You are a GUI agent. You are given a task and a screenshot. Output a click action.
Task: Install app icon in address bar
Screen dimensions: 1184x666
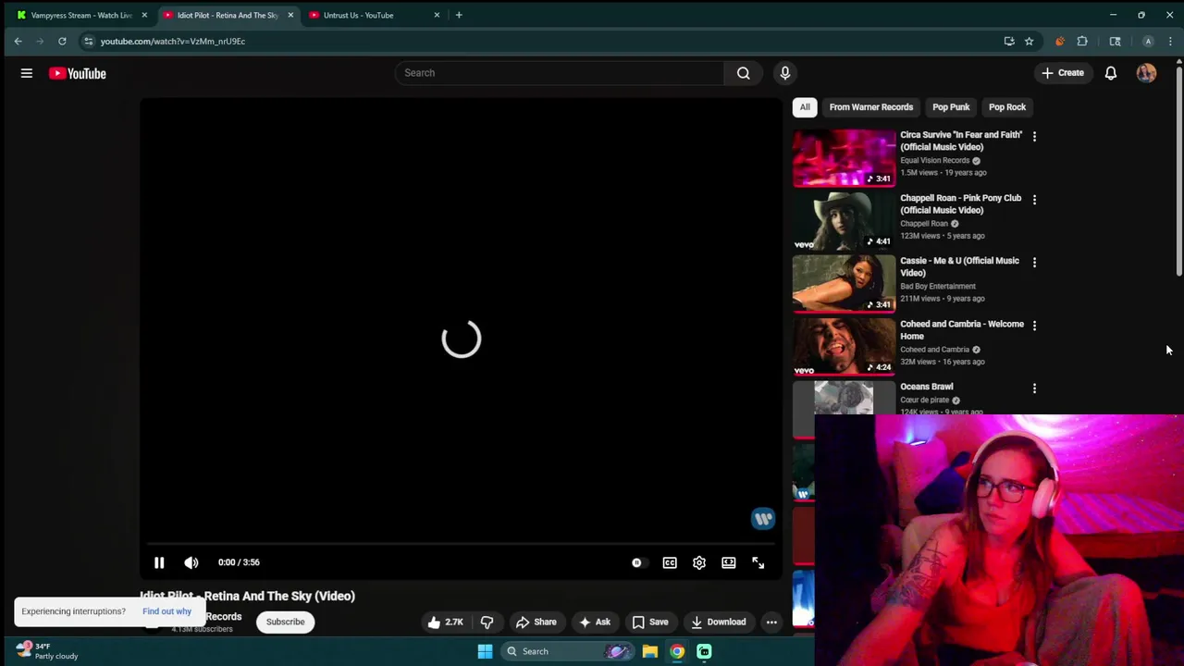pyautogui.click(x=1009, y=41)
